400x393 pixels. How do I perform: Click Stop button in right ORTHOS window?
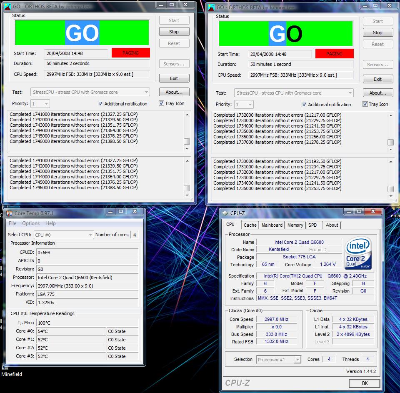[x=378, y=33]
